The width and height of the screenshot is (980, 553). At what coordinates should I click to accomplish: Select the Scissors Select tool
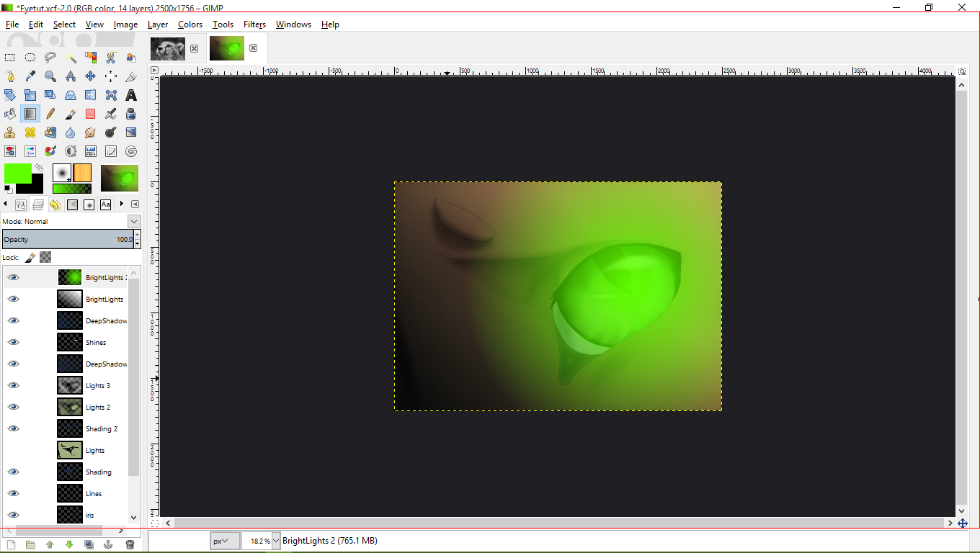[x=111, y=58]
